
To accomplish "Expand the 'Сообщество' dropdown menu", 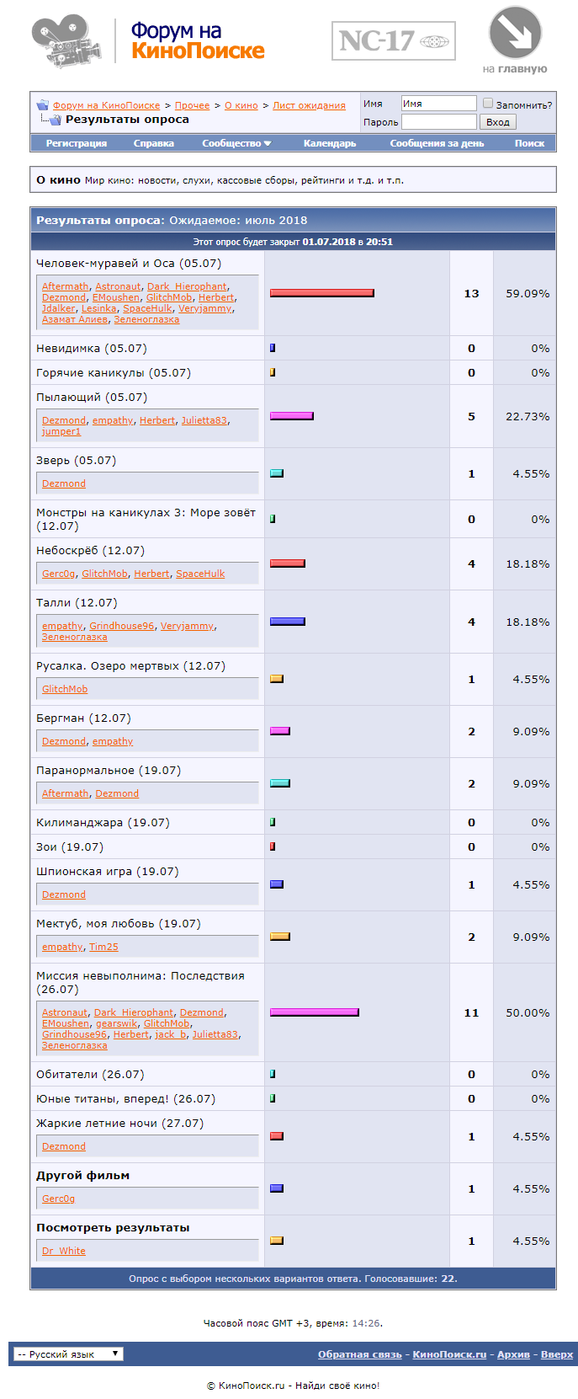I will 236,143.
